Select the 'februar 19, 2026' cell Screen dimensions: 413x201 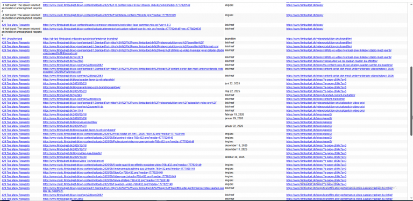(234, 114)
